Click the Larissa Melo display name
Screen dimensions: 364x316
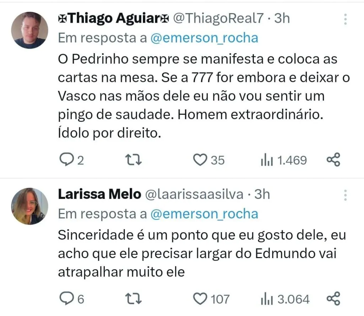point(99,195)
